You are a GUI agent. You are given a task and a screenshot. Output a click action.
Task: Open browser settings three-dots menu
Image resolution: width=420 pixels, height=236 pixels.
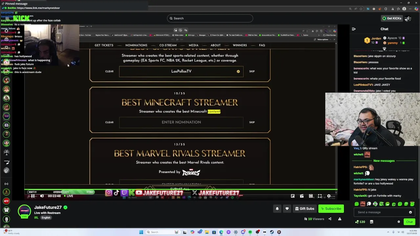410,9
